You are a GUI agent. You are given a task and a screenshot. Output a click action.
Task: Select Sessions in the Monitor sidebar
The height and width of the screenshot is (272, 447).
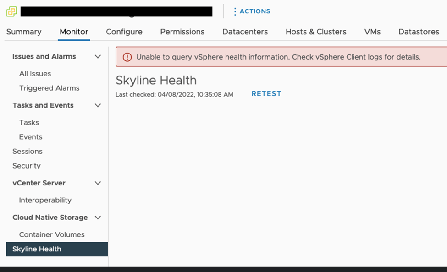(x=27, y=151)
